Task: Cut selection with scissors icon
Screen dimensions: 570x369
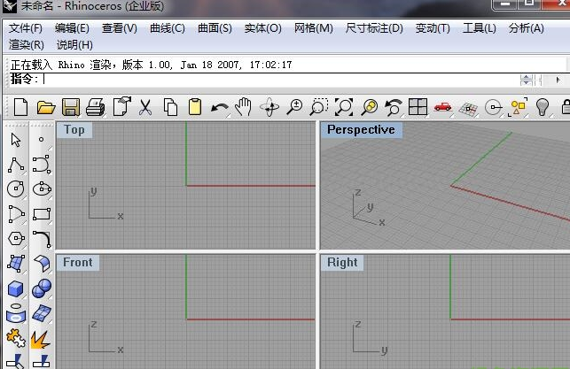Action: click(145, 107)
